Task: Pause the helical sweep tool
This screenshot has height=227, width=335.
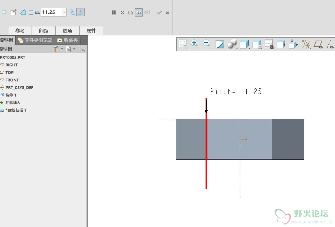Action: pyautogui.click(x=114, y=13)
